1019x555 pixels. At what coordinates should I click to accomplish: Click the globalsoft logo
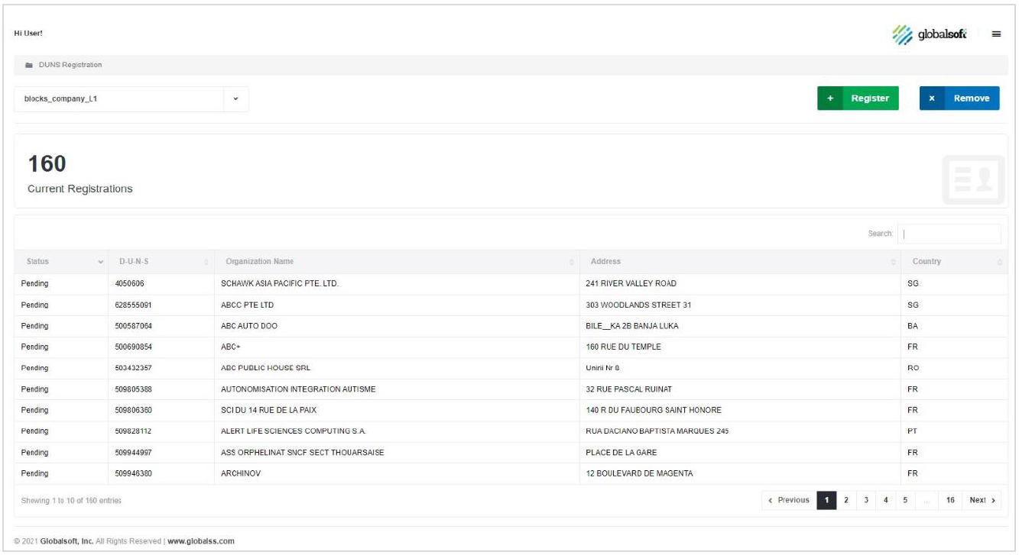(930, 34)
